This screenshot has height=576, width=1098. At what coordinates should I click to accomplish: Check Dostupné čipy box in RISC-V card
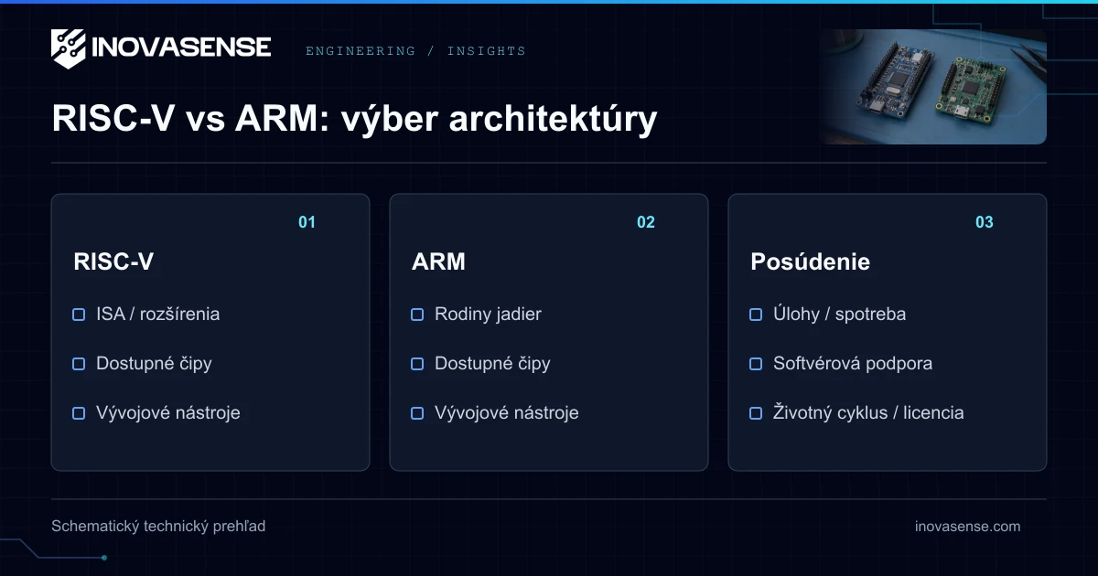pyautogui.click(x=79, y=364)
